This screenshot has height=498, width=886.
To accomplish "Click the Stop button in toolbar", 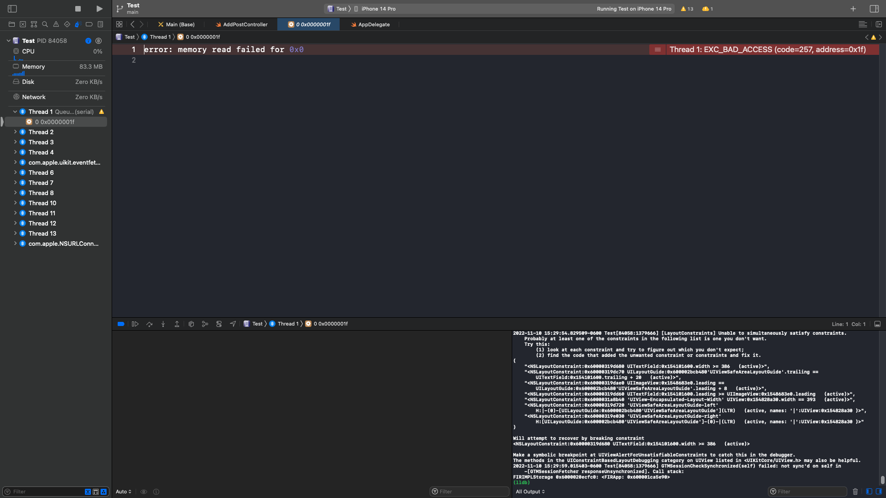I will pyautogui.click(x=78, y=9).
